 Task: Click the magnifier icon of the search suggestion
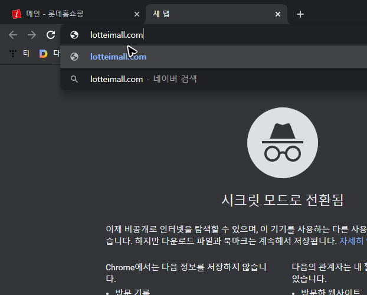74,79
